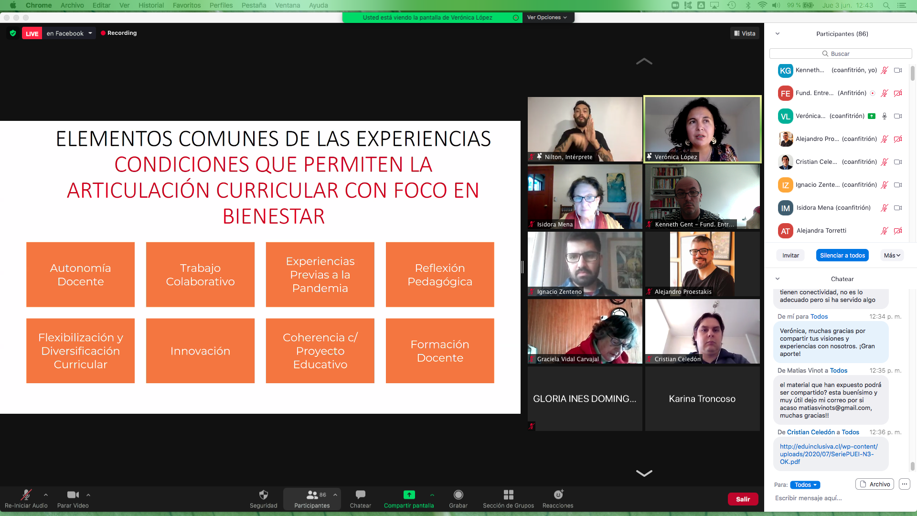Open the Seguridad shield icon
This screenshot has width=917, height=516.
pos(263,494)
